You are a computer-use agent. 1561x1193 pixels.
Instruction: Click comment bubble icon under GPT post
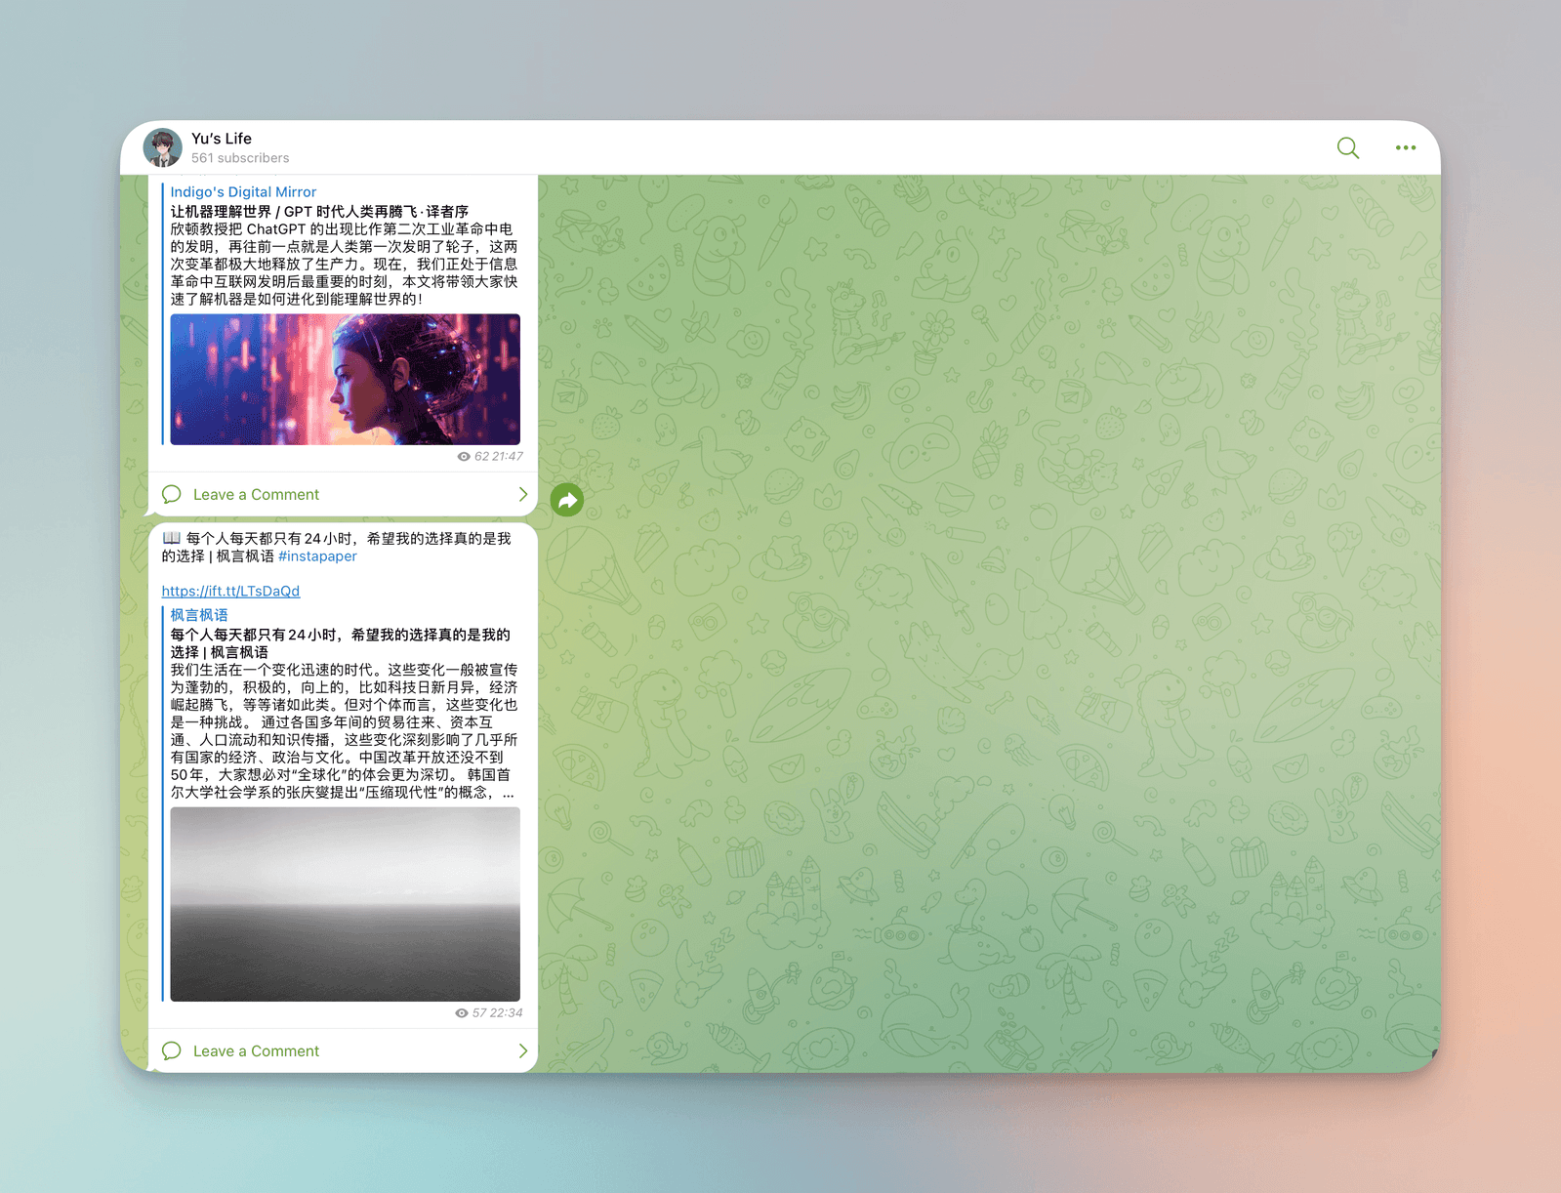click(172, 494)
